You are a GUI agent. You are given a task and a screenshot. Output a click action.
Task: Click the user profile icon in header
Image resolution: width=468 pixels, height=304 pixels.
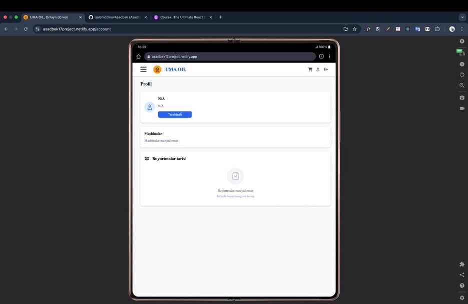click(318, 70)
